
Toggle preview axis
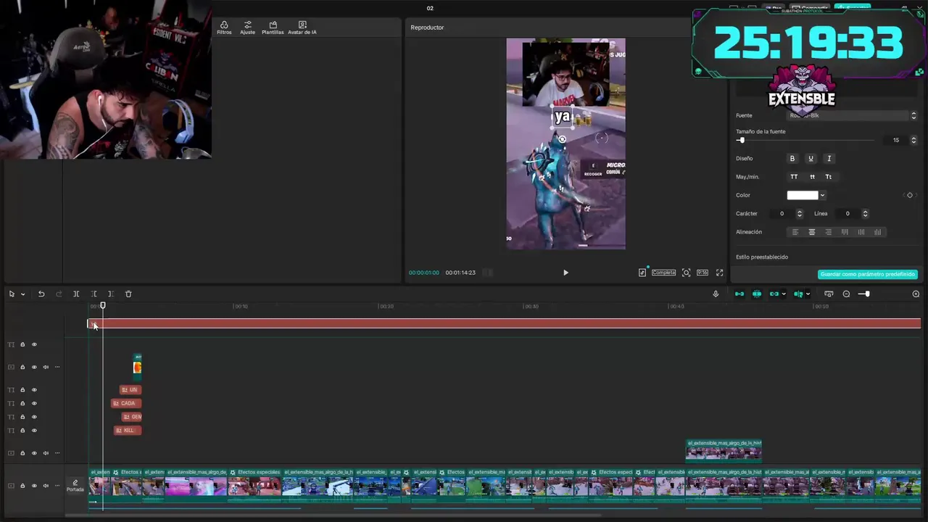click(798, 294)
